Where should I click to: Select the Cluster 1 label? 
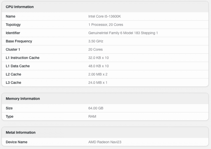coord(13,49)
